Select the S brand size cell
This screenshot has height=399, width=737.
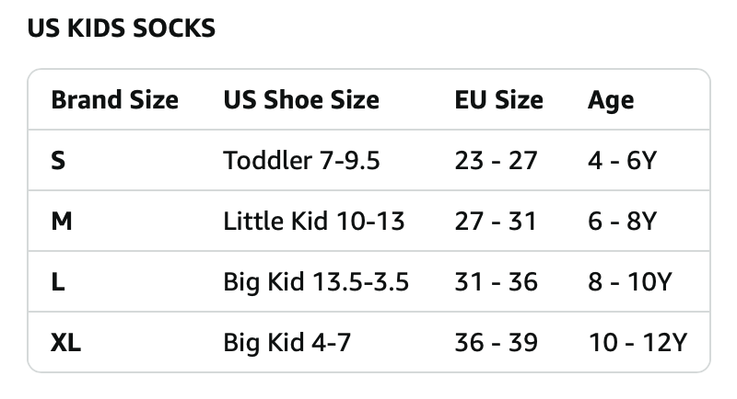point(58,161)
